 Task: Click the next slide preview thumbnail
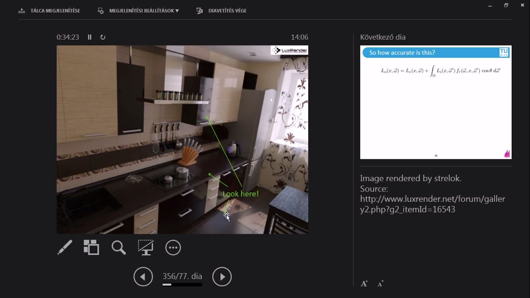[436, 102]
